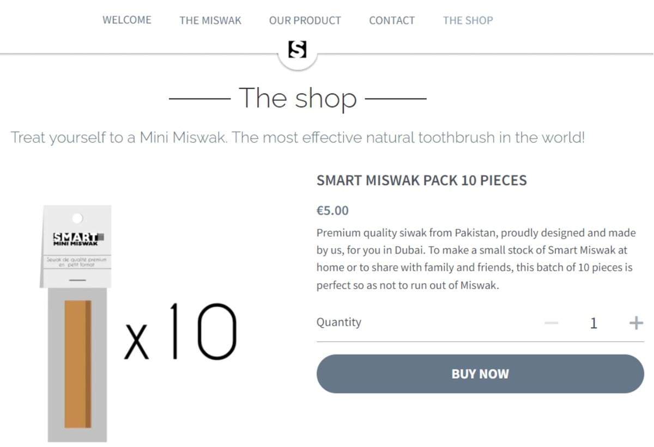Image resolution: width=654 pixels, height=447 pixels.
Task: Select CONTACT in the top navigation
Action: (x=392, y=21)
